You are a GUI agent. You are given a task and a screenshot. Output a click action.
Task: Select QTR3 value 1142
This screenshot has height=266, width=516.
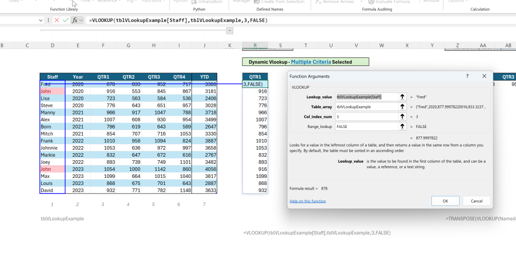coord(154,169)
